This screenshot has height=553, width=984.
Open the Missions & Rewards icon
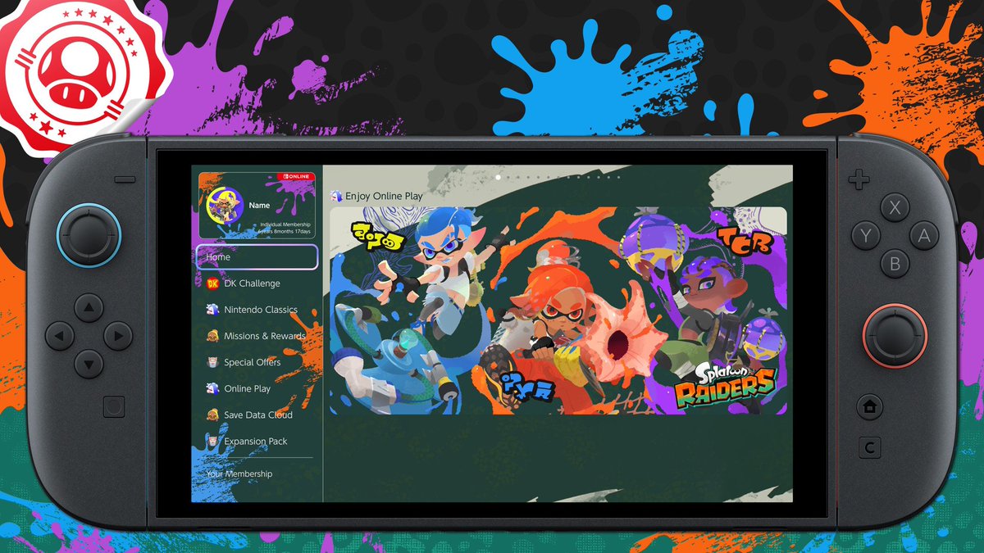coord(212,336)
